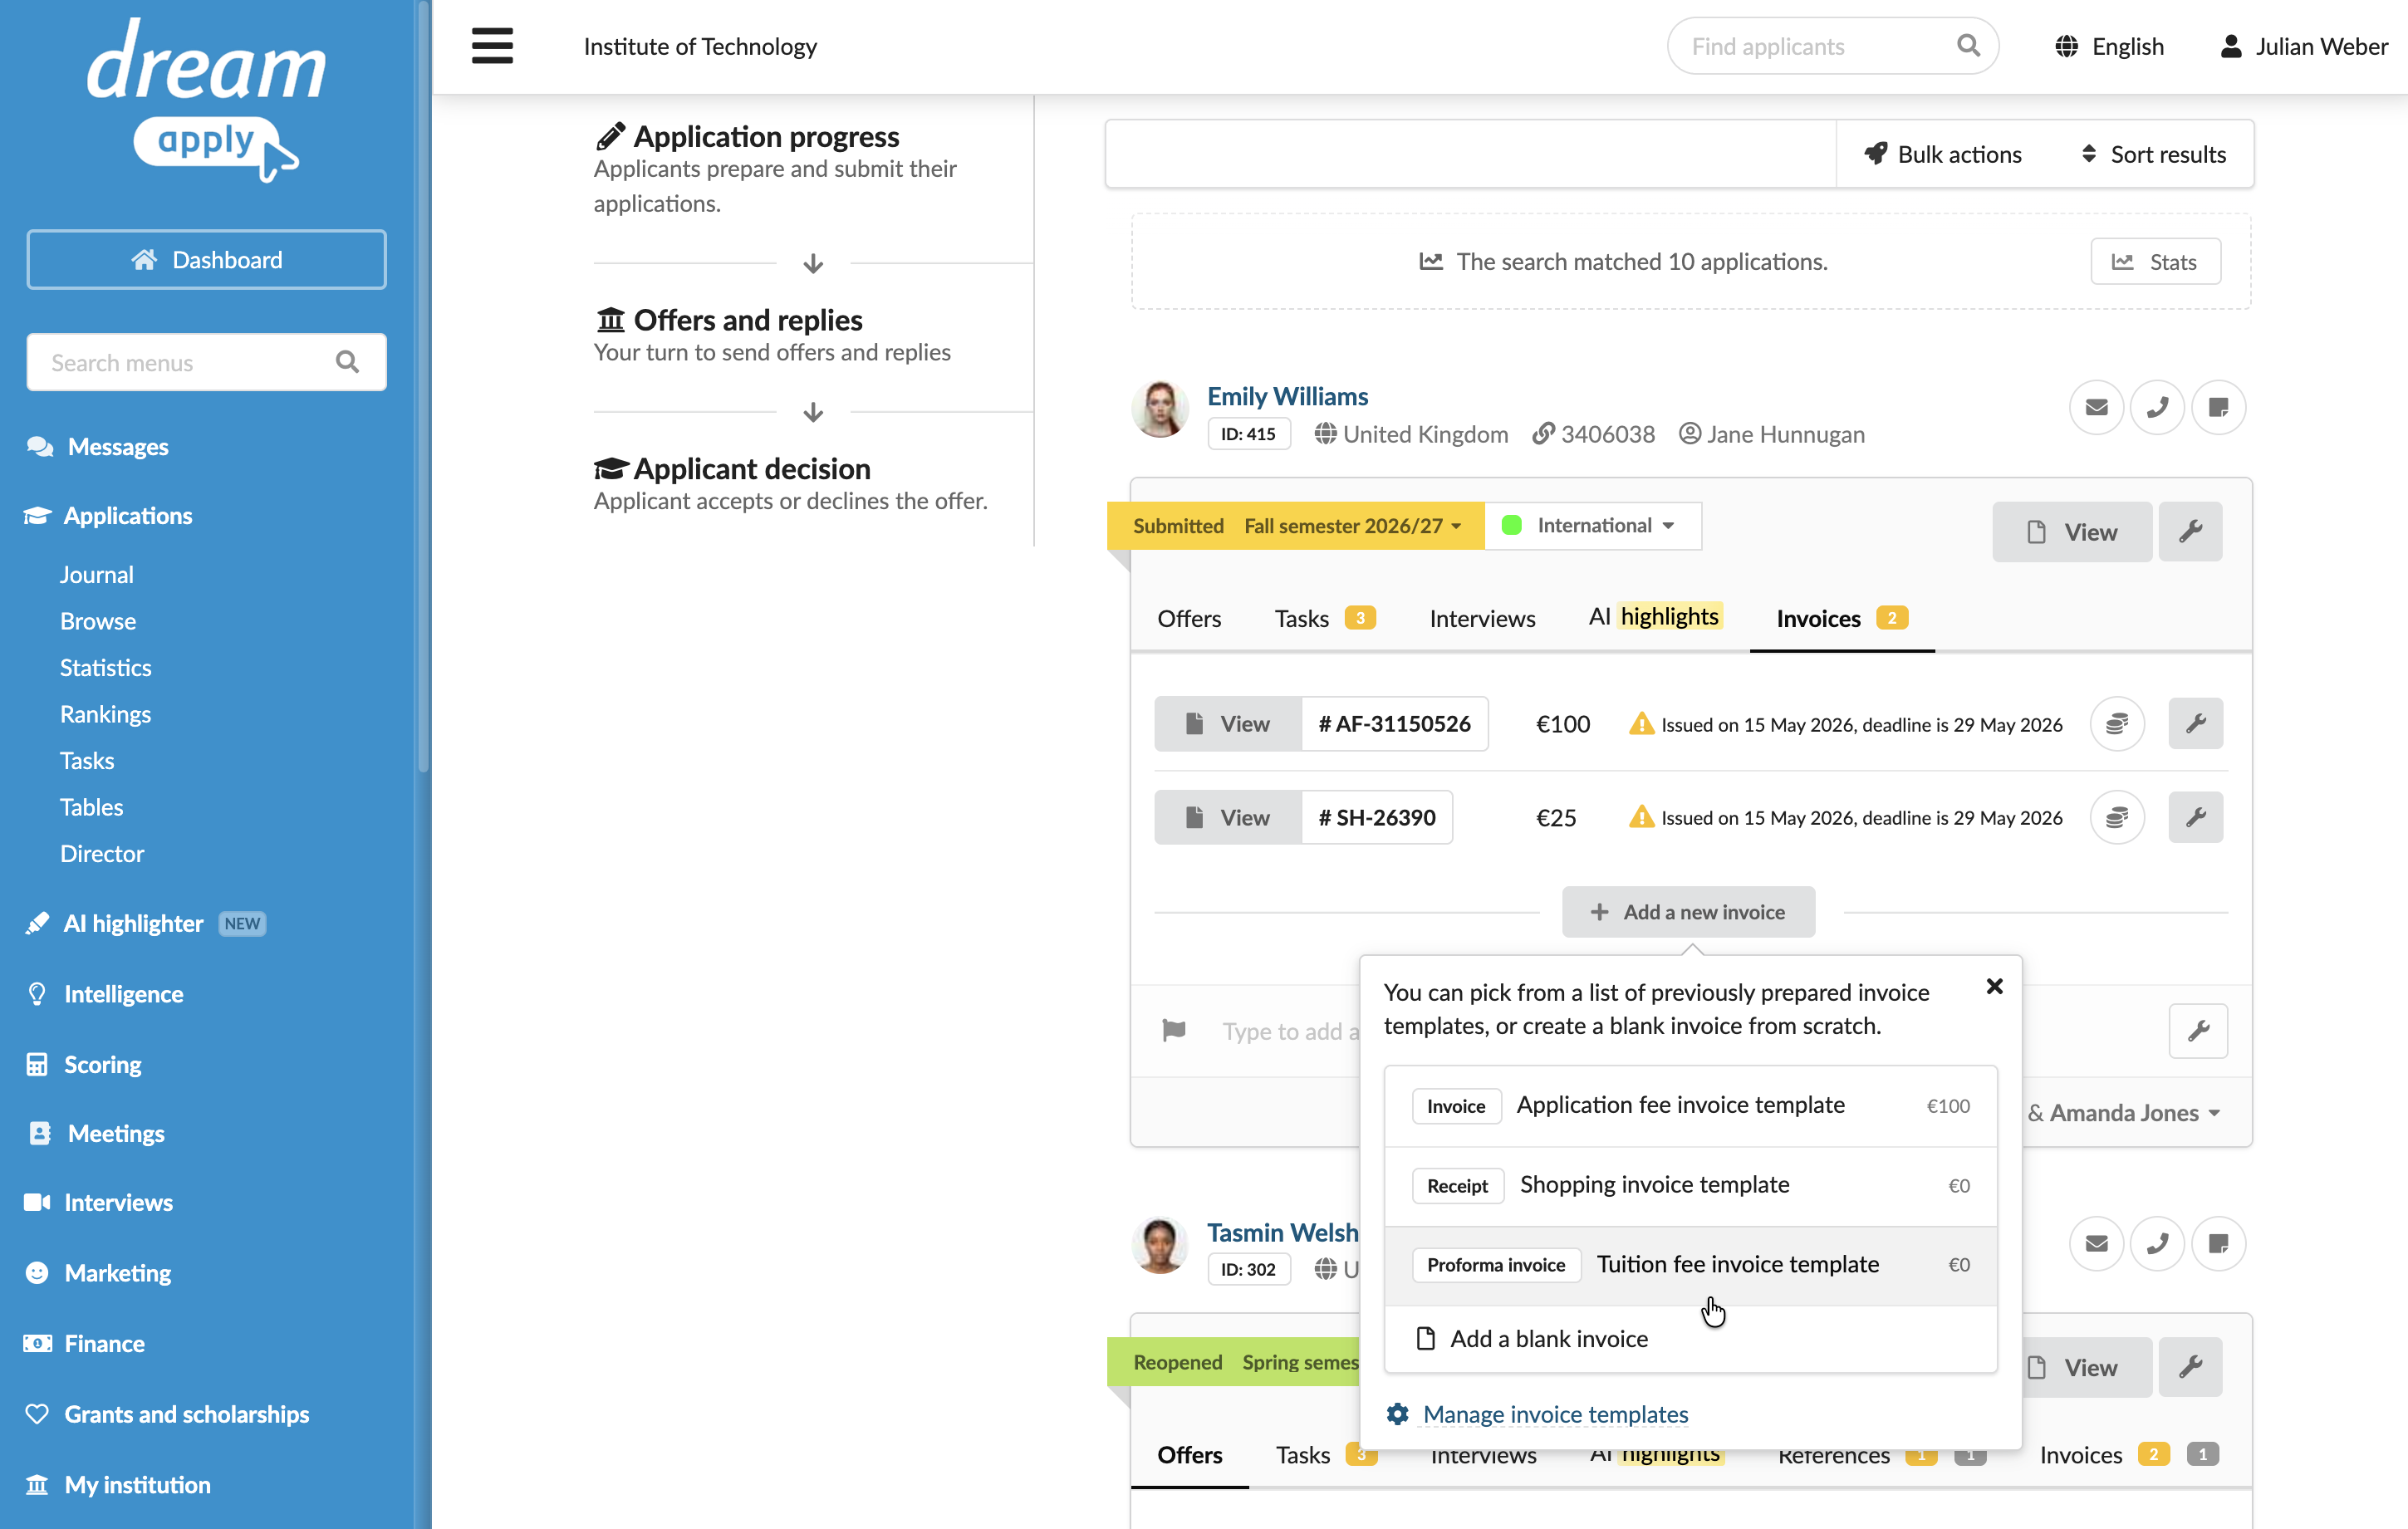Open wrench settings for Tasmin's application

[x=2190, y=1367]
